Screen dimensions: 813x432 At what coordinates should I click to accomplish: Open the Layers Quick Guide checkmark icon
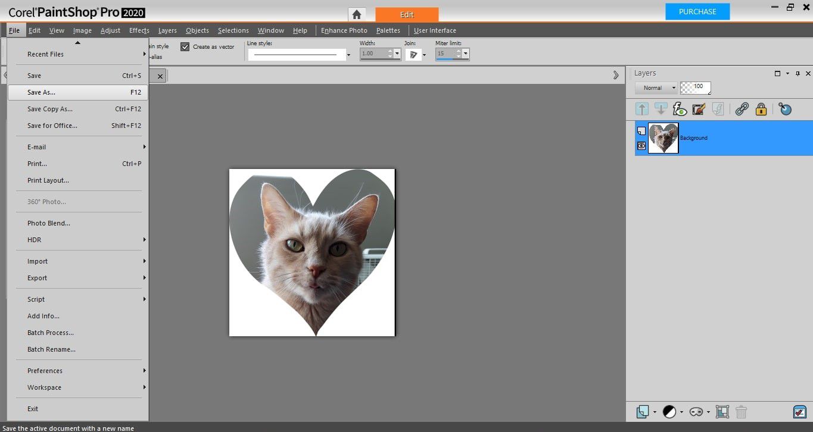(x=799, y=412)
